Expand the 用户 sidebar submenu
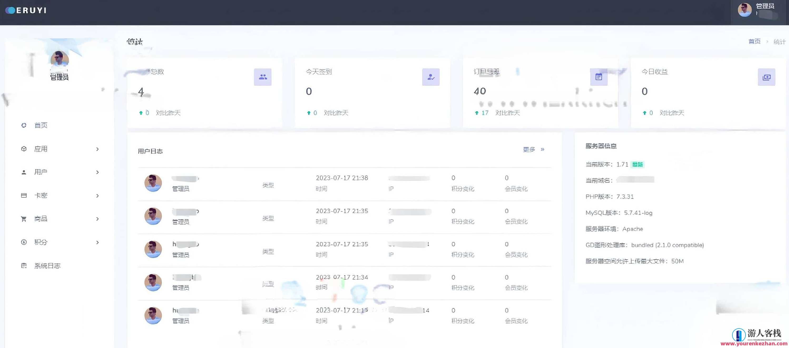 [97, 172]
